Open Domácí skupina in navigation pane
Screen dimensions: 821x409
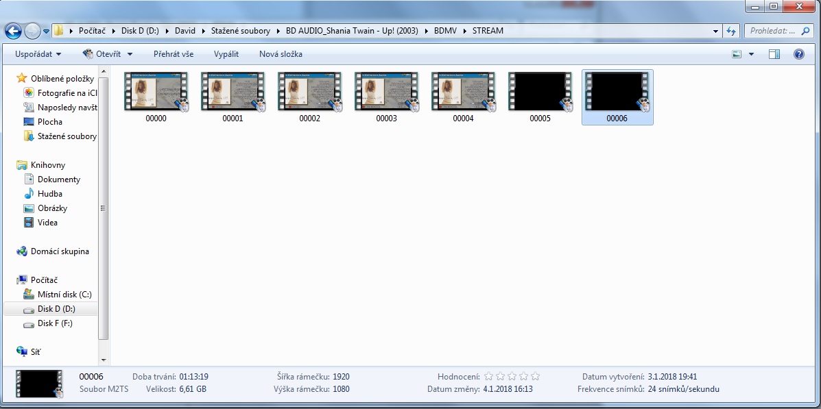click(59, 251)
